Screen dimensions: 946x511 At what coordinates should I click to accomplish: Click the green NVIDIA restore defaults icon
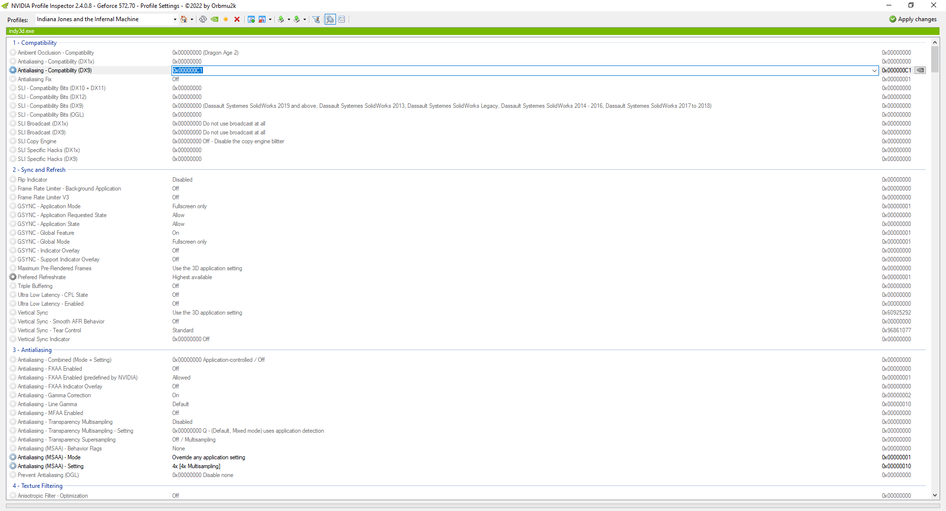pos(214,19)
